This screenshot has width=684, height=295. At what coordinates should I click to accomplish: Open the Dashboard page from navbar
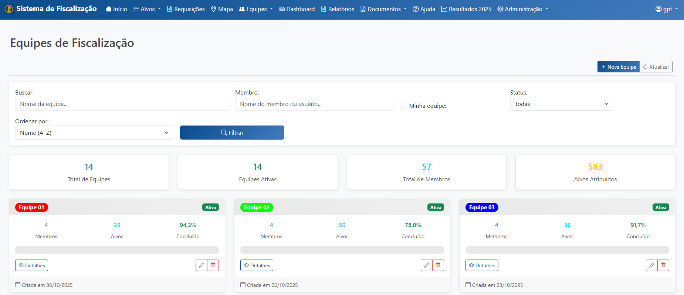[297, 9]
